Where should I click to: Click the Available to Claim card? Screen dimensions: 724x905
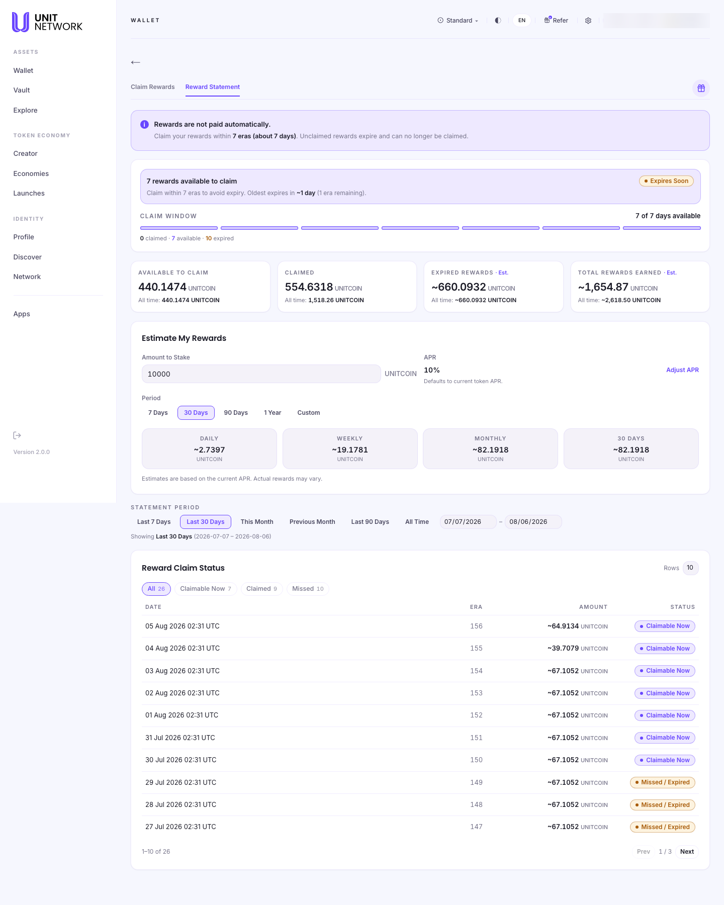(x=201, y=287)
